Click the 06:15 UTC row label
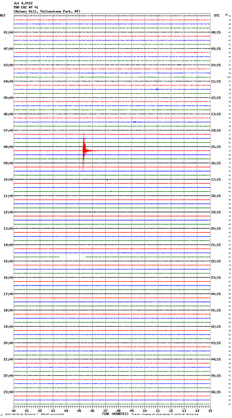This screenshot has width=232, height=418. [x=216, y=392]
